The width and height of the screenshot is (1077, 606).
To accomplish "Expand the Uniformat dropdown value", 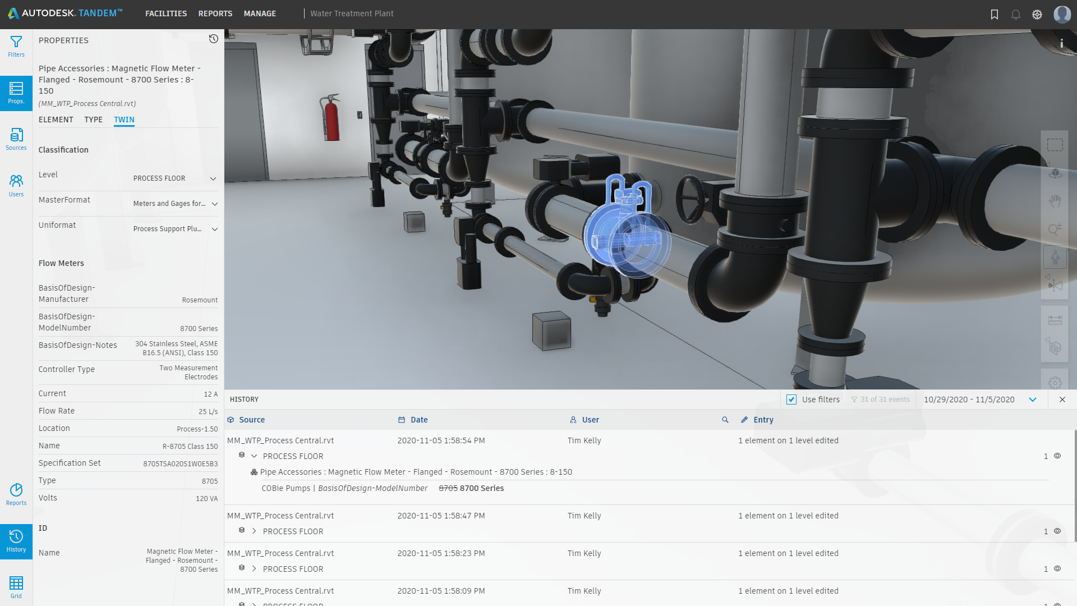I will click(214, 228).
